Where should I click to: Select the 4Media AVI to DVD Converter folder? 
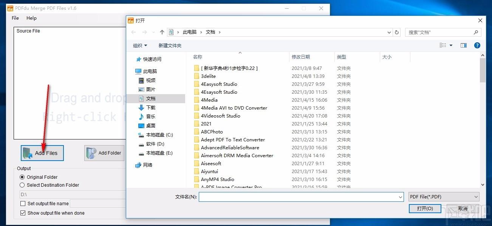click(234, 108)
